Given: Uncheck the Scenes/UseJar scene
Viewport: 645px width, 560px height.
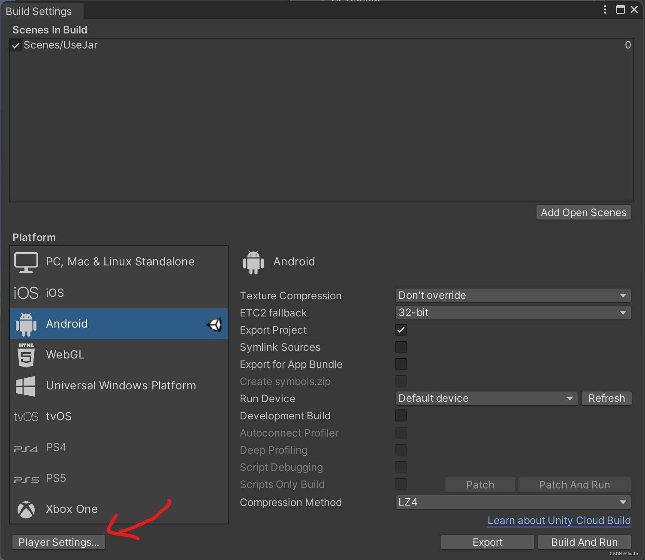Looking at the screenshot, I should pyautogui.click(x=15, y=45).
